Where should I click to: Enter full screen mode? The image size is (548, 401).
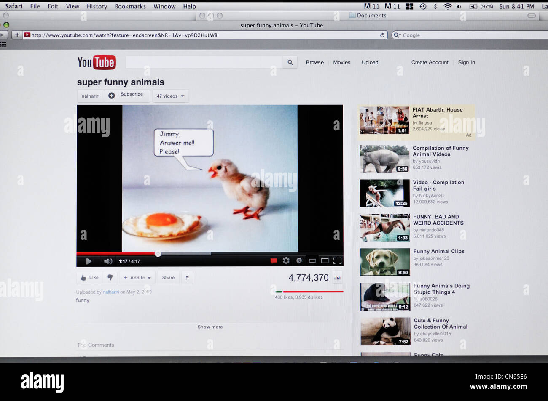(x=337, y=261)
